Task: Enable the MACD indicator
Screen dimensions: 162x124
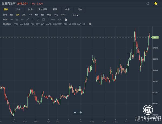Action: pos(49,24)
